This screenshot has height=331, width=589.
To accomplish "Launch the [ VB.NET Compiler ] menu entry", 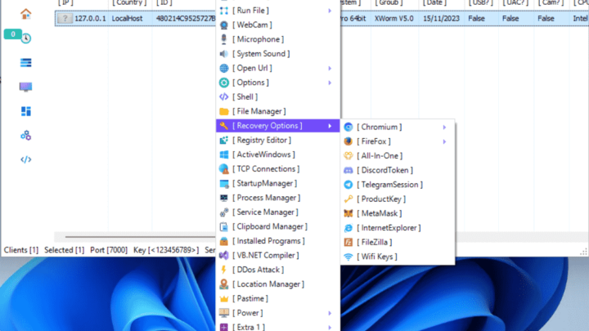I will pos(278,256).
